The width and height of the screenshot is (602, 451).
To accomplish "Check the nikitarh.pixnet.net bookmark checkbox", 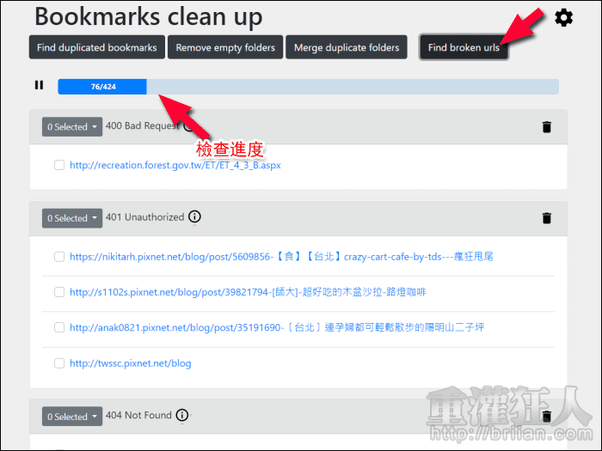I will click(x=59, y=257).
